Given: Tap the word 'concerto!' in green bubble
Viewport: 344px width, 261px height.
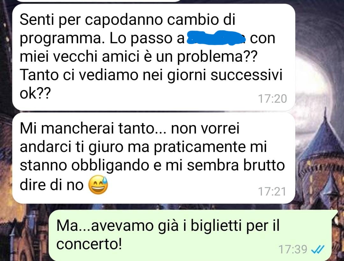Looking at the screenshot, I should point(89,244).
